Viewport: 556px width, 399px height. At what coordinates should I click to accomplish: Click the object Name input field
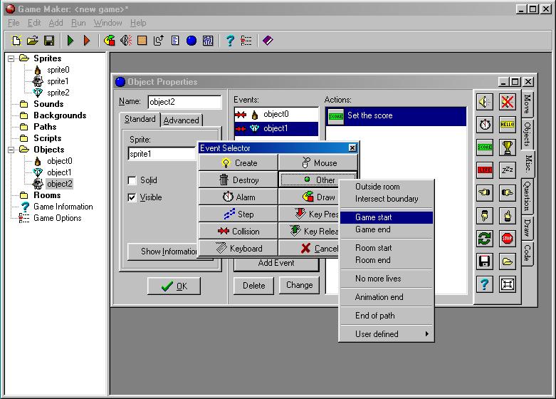tap(184, 102)
